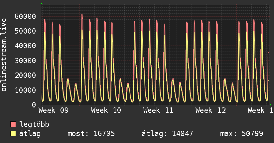Click the Week 10 axis label

pyautogui.click(x=106, y=110)
